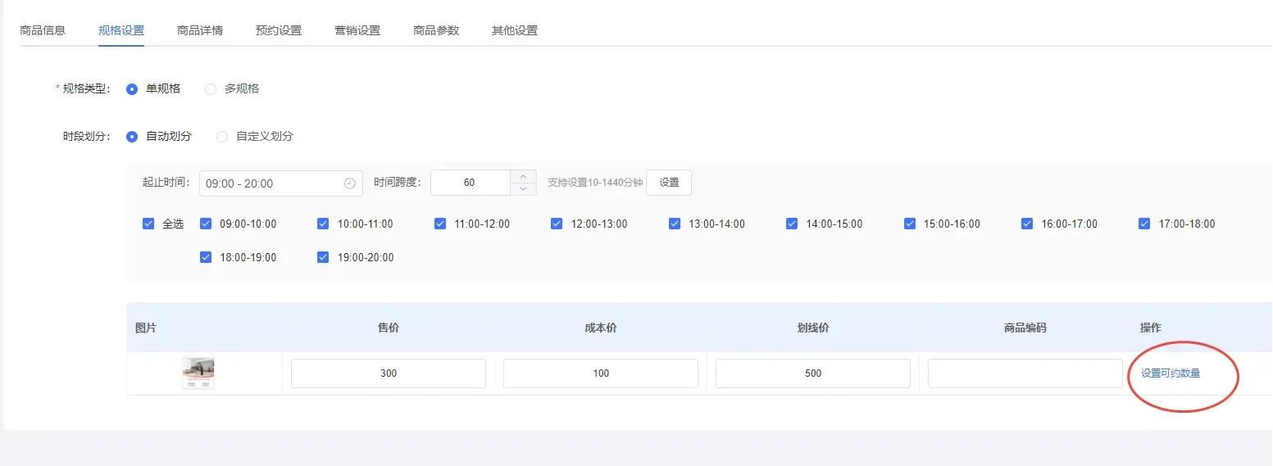
Task: Click the up arrow of time span stepper
Action: pos(523,176)
